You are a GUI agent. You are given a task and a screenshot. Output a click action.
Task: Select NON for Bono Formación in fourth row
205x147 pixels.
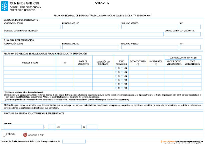pos(122,80)
